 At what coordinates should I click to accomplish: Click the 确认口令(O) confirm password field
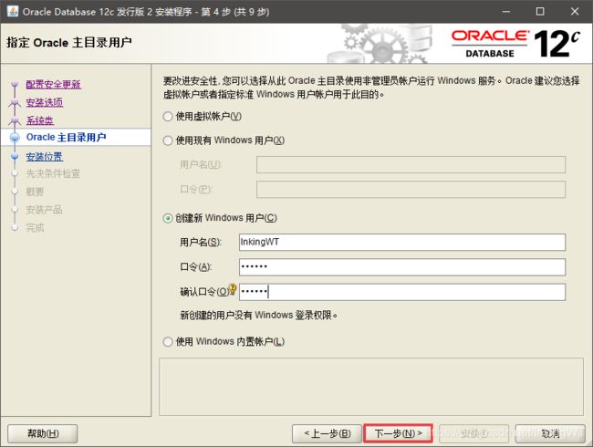402,292
